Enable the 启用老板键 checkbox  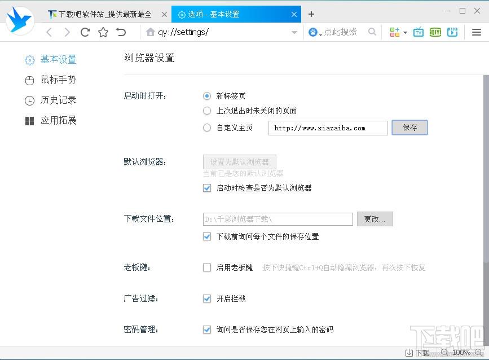(x=207, y=267)
